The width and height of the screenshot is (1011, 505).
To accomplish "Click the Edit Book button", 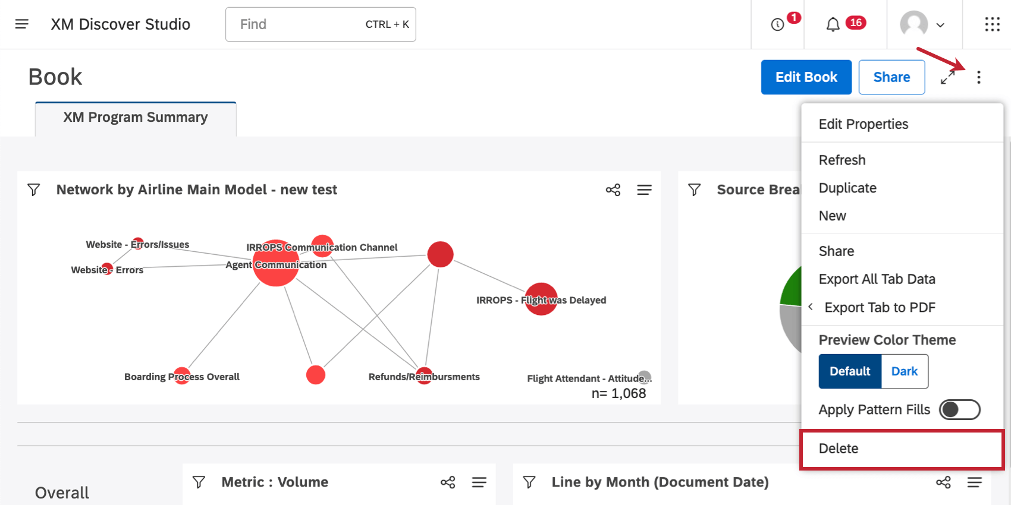I will [806, 77].
